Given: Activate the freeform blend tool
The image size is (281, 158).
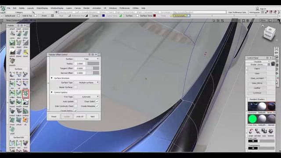Looking at the screenshot, I should [x=19, y=93].
